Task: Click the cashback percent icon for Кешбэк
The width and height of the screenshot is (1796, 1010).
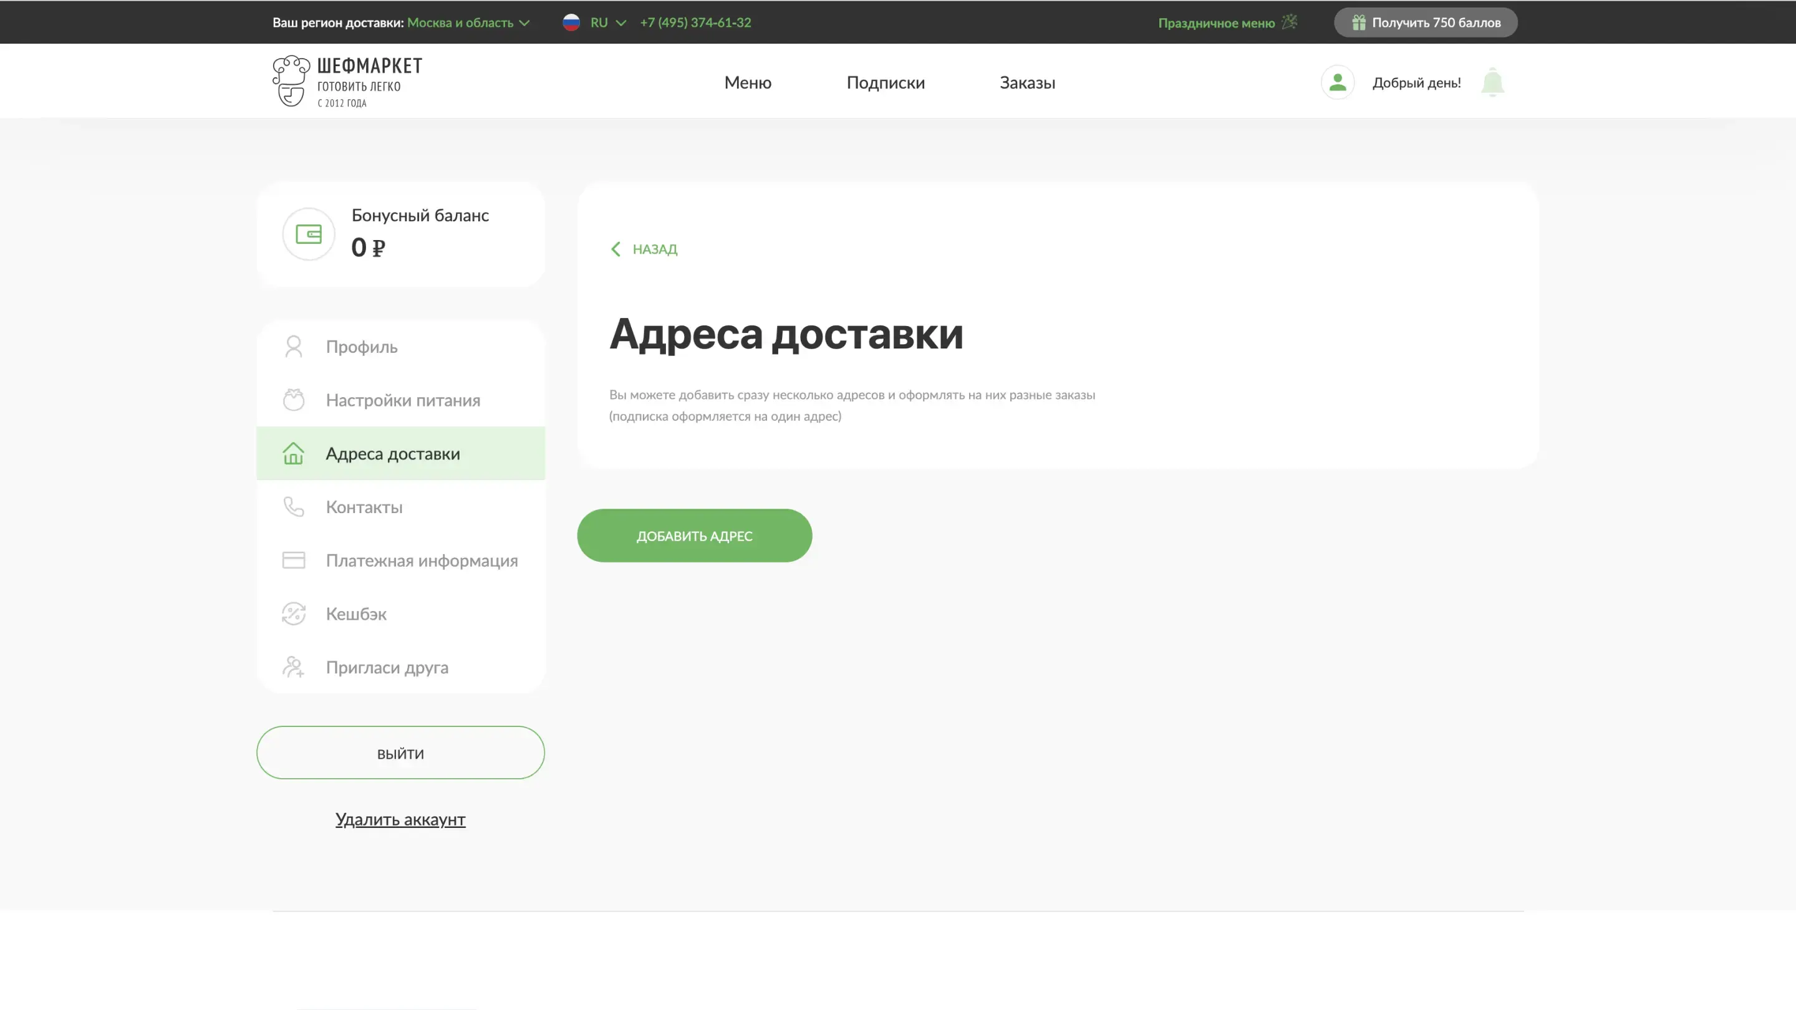Action: 293,614
